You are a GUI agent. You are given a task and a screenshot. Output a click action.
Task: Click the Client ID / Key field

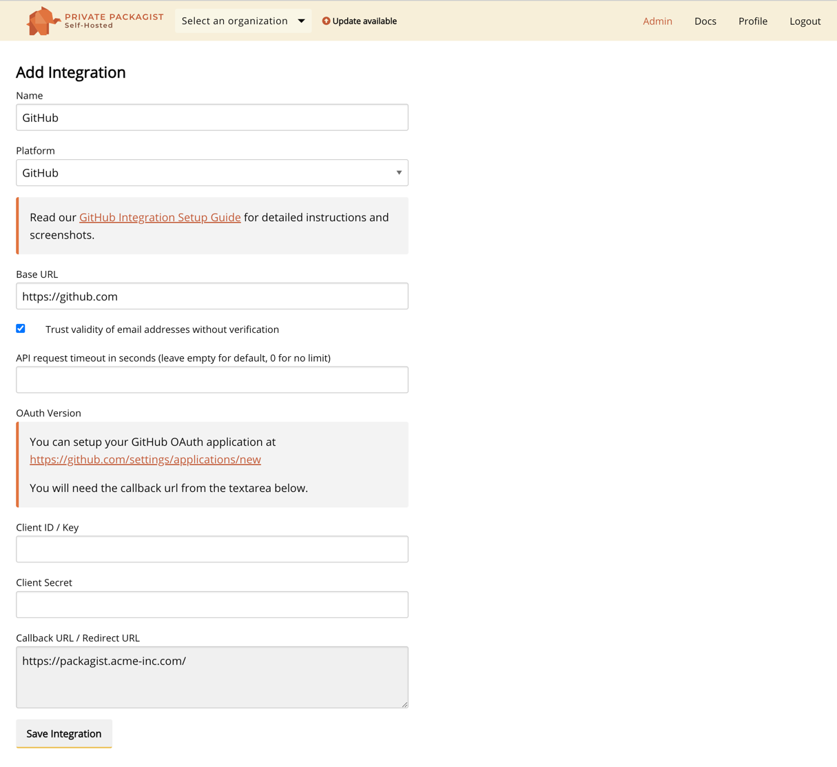212,549
